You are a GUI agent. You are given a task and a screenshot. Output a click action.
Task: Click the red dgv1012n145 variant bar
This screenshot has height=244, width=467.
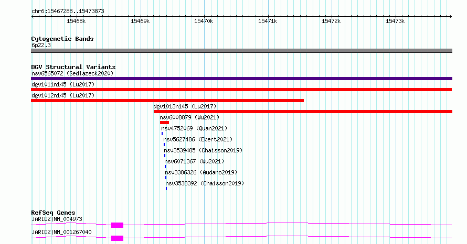[167, 101]
